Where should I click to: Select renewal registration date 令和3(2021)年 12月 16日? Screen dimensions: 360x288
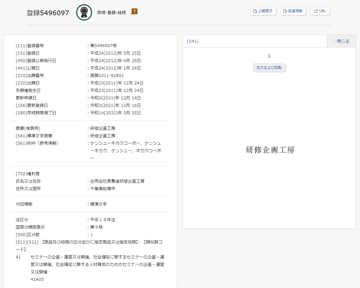tap(115, 105)
